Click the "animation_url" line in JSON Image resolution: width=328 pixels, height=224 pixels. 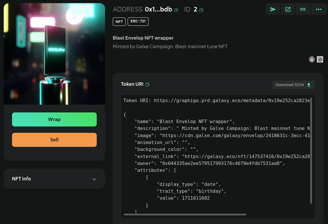point(162,143)
